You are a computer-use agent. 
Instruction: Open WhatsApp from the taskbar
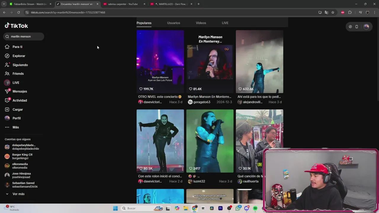point(238,208)
